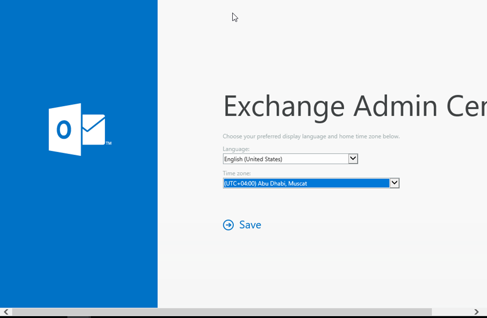Image resolution: width=487 pixels, height=318 pixels.
Task: Click empty blue panel area below Outlook logo
Action: [x=78, y=224]
